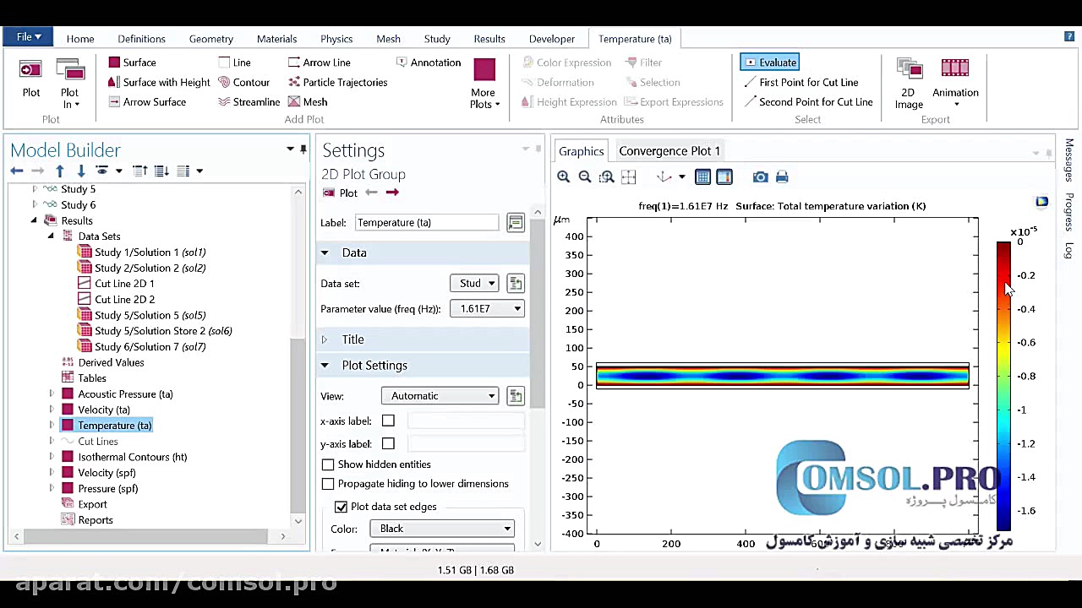Screen dimensions: 1082x608
Task: Open Parameter value (freq) dropdown
Action: [488, 309]
